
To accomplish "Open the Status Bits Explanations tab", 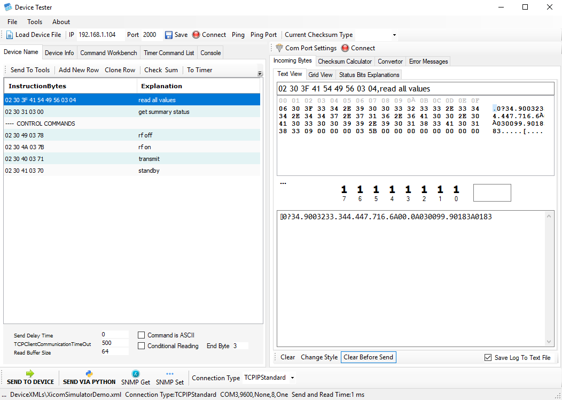I will tap(369, 75).
